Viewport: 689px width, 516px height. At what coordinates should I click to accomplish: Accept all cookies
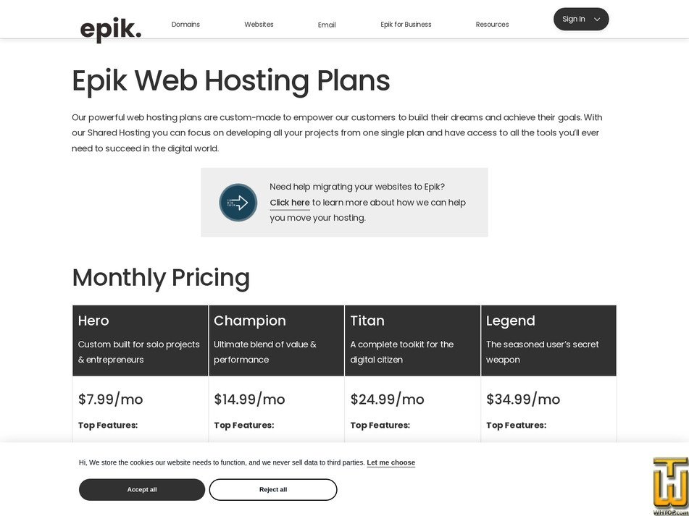(x=141, y=489)
